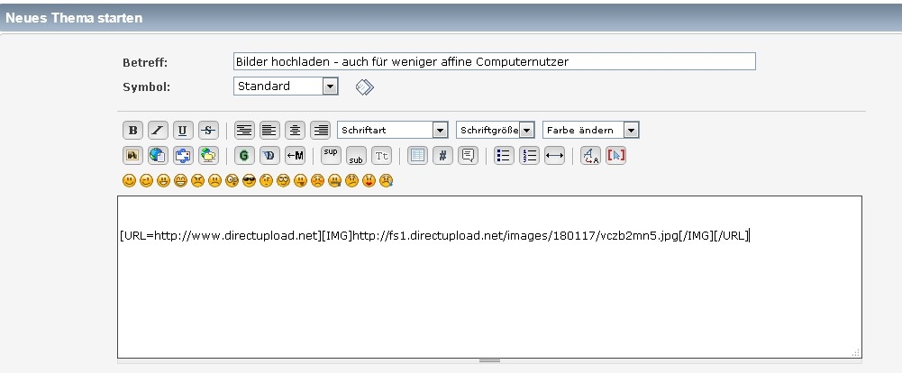Insert the sunglasses smiley emoticon
The width and height of the screenshot is (902, 373).
point(249,180)
